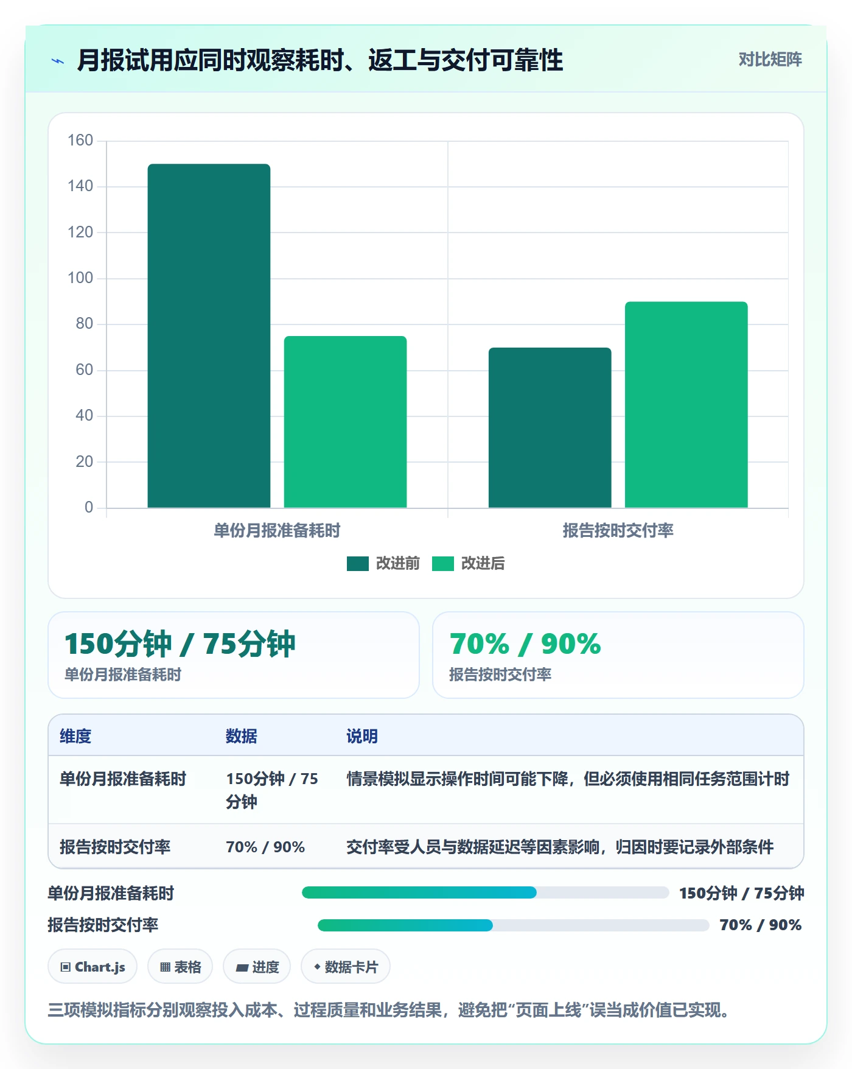This screenshot has width=852, height=1069.
Task: Click the lightning bolt icon beside the title
Action: point(58,61)
